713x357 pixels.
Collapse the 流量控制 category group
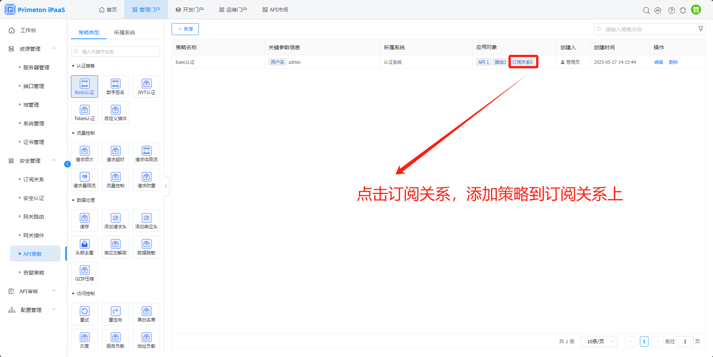point(74,133)
